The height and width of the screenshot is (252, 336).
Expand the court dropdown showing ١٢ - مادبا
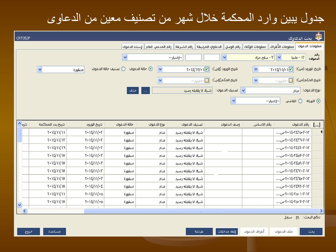pos(279,57)
